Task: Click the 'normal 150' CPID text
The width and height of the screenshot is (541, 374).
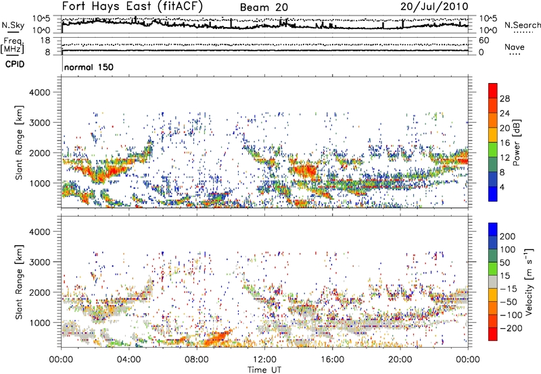Action: (89, 67)
